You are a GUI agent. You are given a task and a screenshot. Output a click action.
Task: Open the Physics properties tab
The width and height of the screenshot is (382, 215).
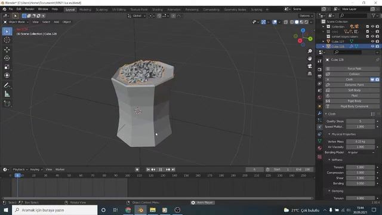(x=320, y=127)
